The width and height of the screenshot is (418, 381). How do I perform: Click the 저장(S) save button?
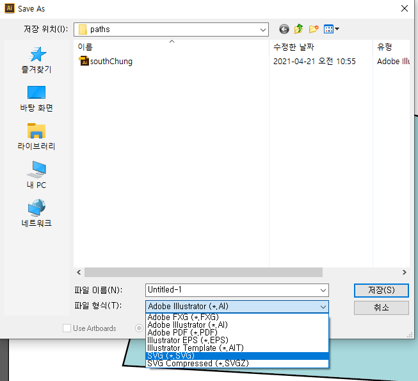(382, 291)
